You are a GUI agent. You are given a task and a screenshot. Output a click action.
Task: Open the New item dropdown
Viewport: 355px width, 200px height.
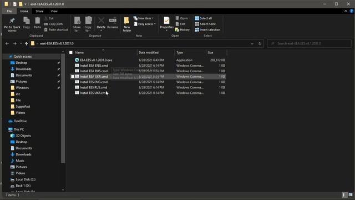[x=143, y=18]
